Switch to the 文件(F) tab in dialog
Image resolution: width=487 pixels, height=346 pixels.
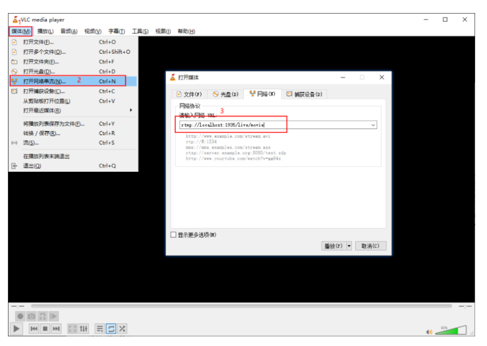(189, 94)
